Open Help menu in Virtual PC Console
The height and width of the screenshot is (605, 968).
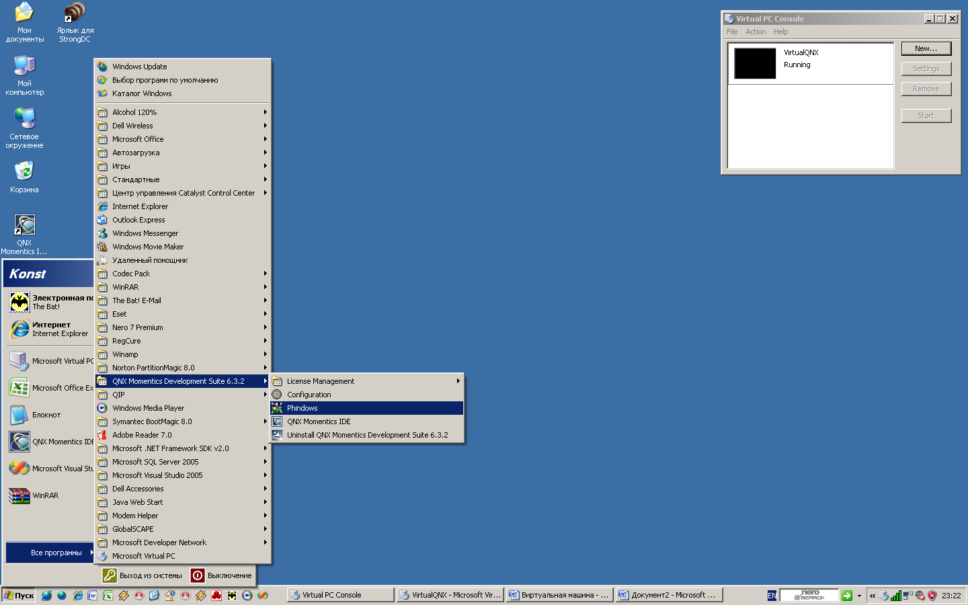780,32
